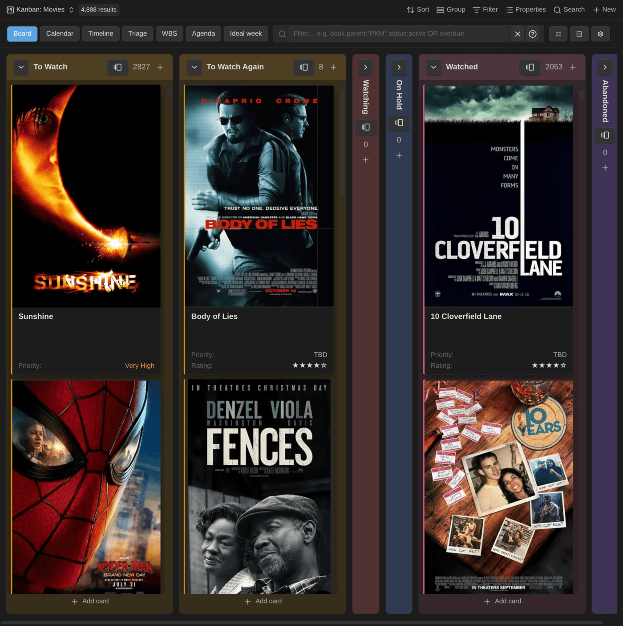The width and height of the screenshot is (623, 626).
Task: Open the Sort options
Action: tap(418, 9)
